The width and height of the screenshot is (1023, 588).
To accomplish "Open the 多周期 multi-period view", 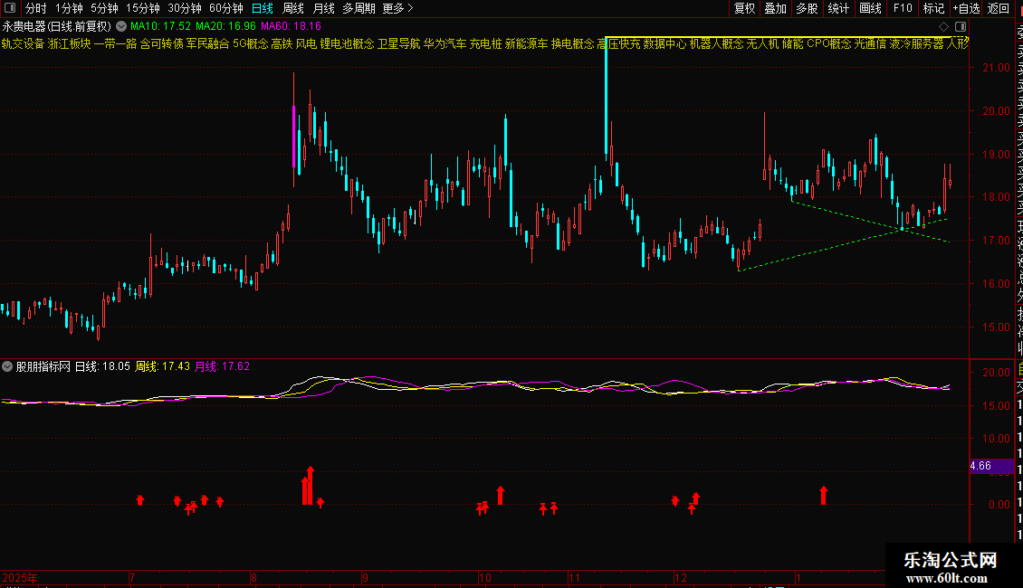I will [359, 8].
